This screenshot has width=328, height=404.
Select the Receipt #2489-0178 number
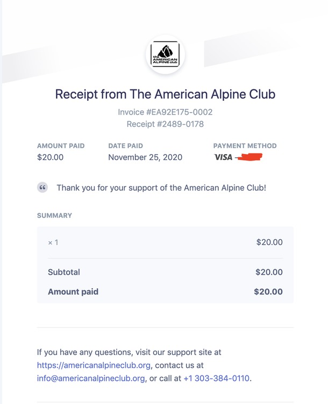click(x=165, y=124)
